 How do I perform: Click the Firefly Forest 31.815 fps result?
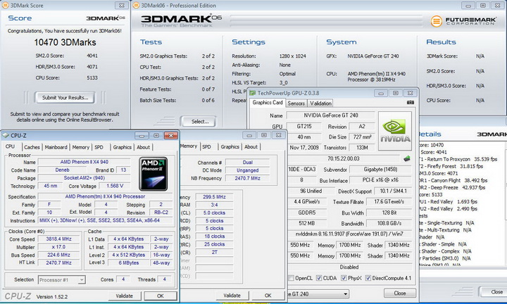coord(451,166)
